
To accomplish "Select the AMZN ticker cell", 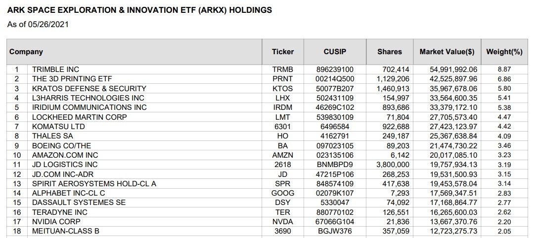I will [283, 155].
